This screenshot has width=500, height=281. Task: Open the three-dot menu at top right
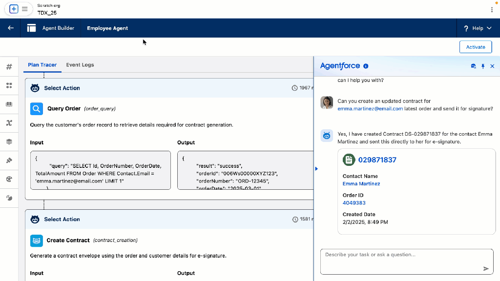[x=492, y=9]
